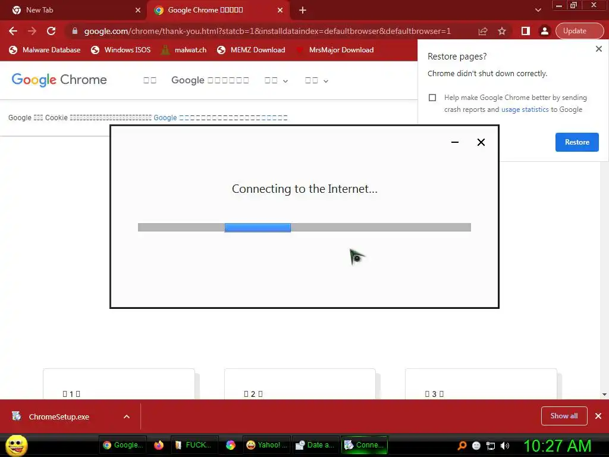Click the Google nav item beside logo
Image resolution: width=609 pixels, height=457 pixels.
(x=210, y=80)
